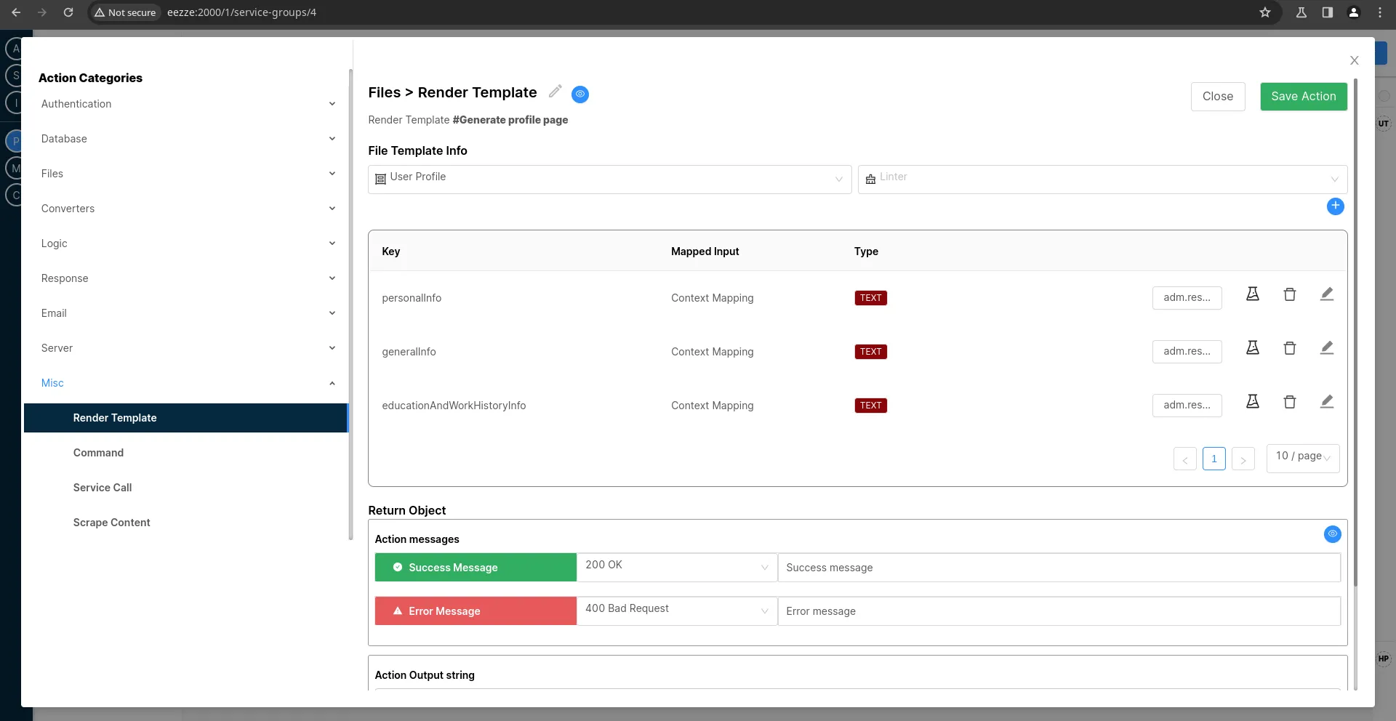Click the trash icon for personalInfo row
The image size is (1396, 721).
pos(1289,294)
